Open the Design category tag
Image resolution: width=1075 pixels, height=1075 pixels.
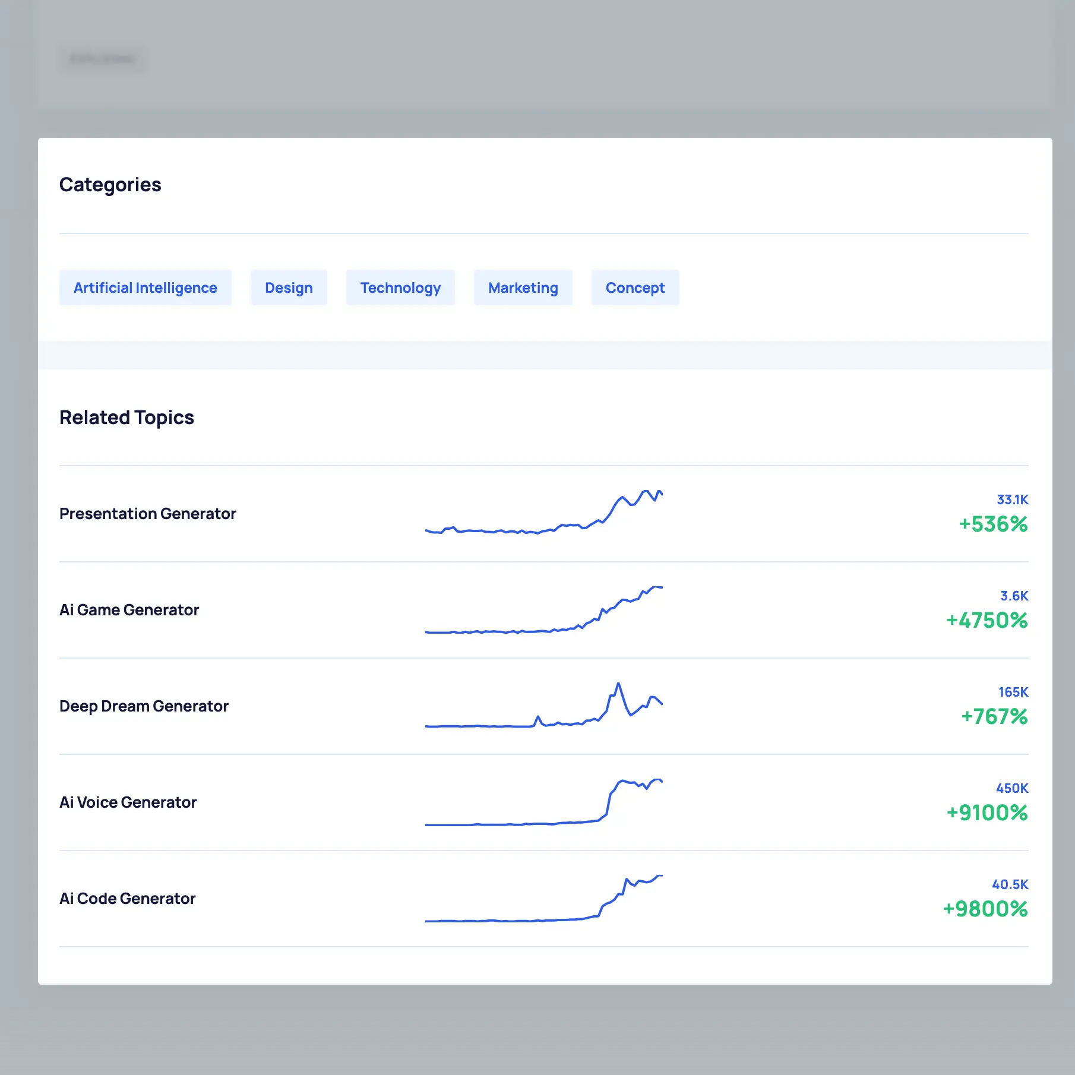pos(289,288)
